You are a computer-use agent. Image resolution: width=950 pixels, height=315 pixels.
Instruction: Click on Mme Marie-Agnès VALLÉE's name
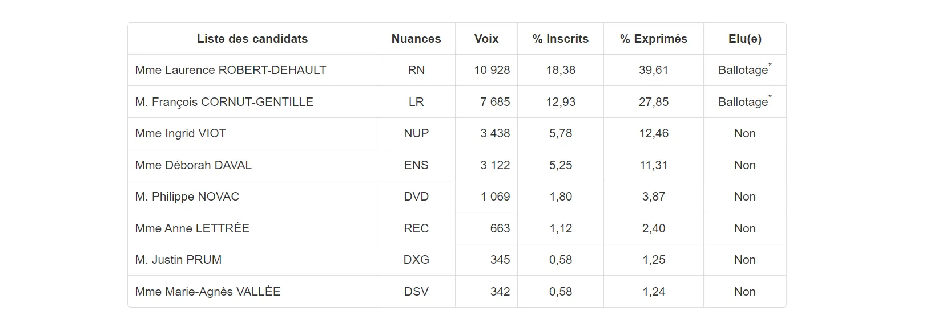pos(207,292)
